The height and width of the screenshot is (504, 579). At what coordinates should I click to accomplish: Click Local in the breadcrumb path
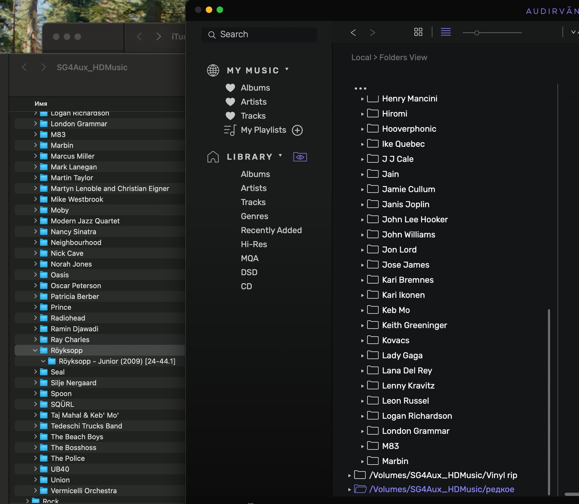pos(361,57)
